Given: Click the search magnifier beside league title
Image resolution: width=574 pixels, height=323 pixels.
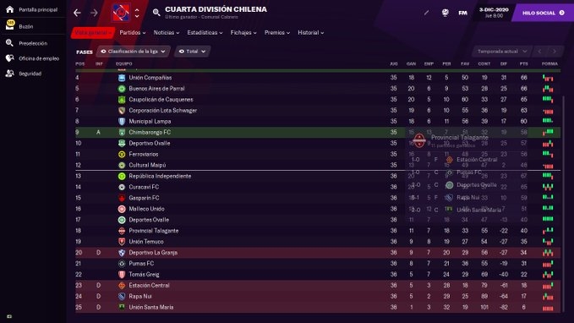Looking at the screenshot, I should click(156, 13).
